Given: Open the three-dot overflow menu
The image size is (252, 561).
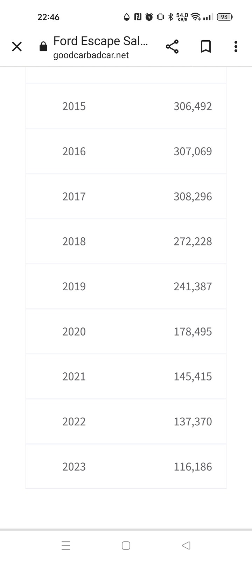Looking at the screenshot, I should pyautogui.click(x=236, y=46).
